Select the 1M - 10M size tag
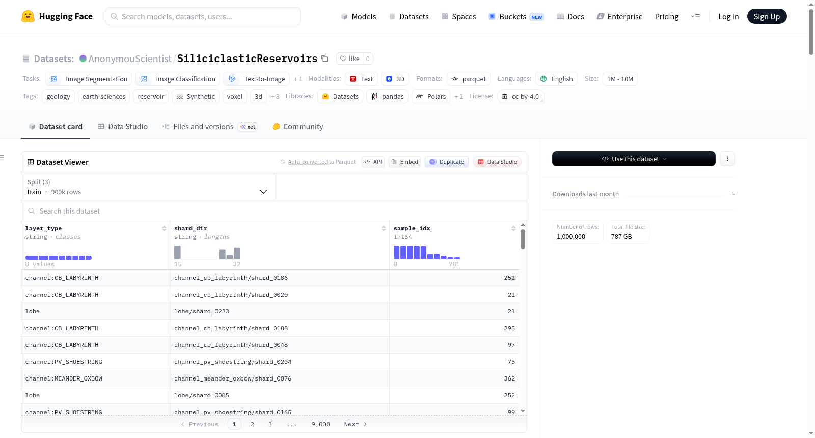815x438 pixels. (620, 79)
